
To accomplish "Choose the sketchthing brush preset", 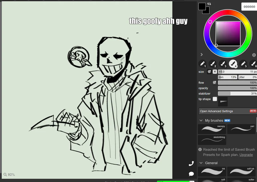I will [x=212, y=140].
